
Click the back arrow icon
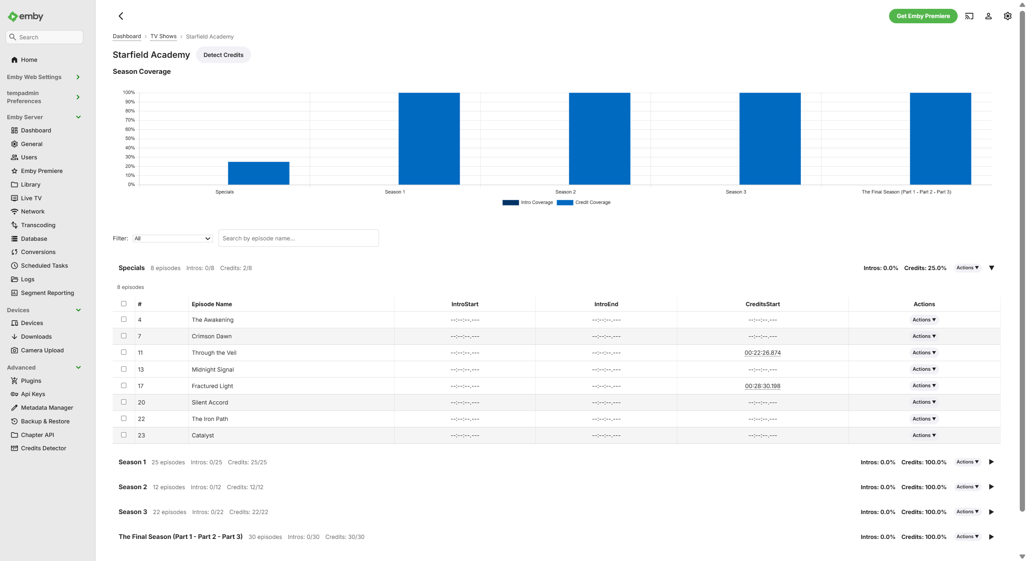121,16
